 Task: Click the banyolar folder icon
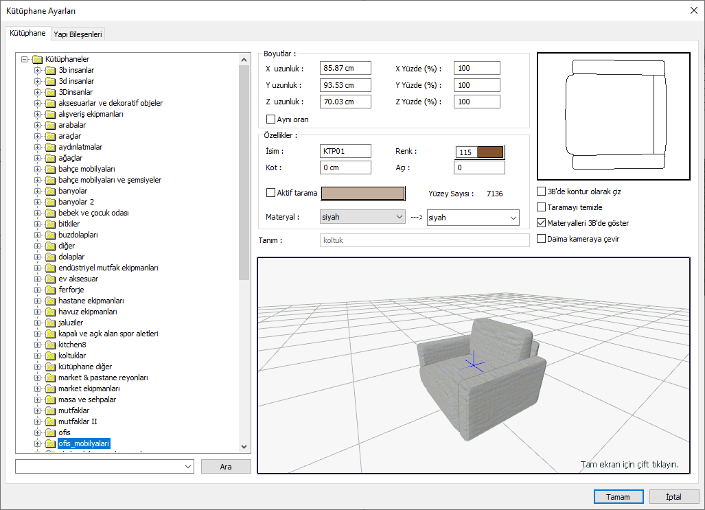[50, 191]
